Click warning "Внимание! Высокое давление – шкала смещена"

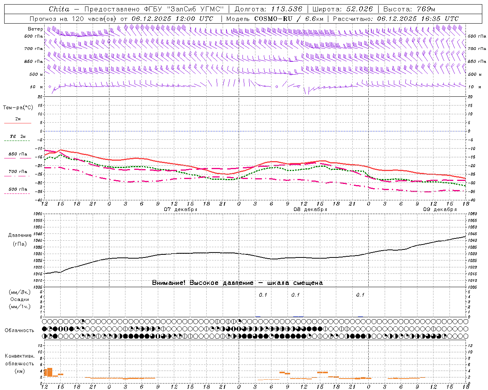[x=238, y=283]
